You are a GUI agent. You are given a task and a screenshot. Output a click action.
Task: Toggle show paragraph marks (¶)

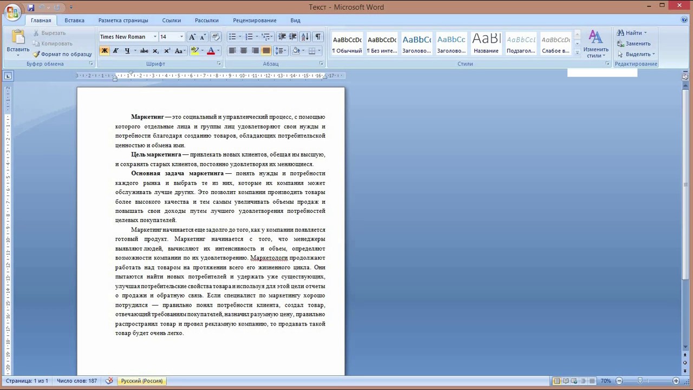(x=318, y=37)
